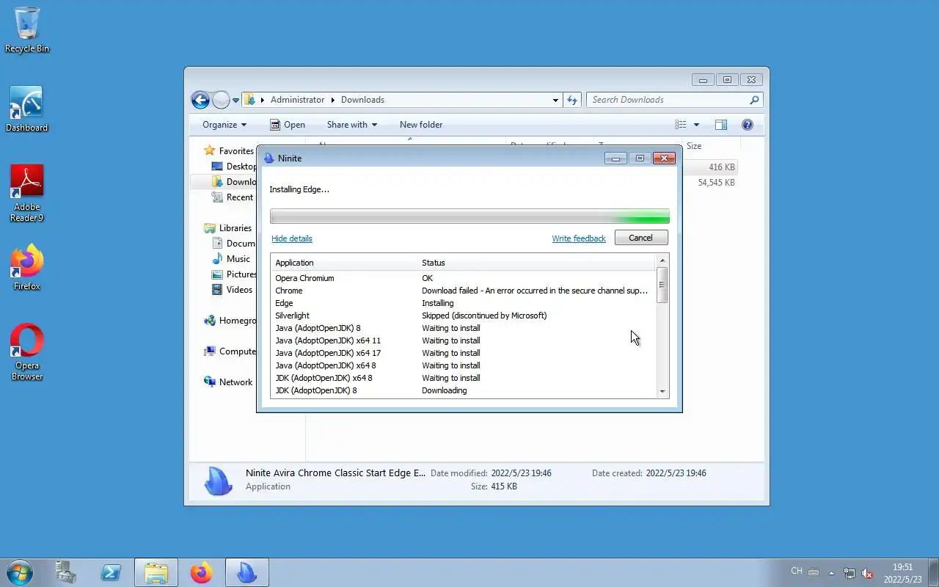Image resolution: width=939 pixels, height=587 pixels.
Task: Click the CH language indicator
Action: [x=796, y=571]
